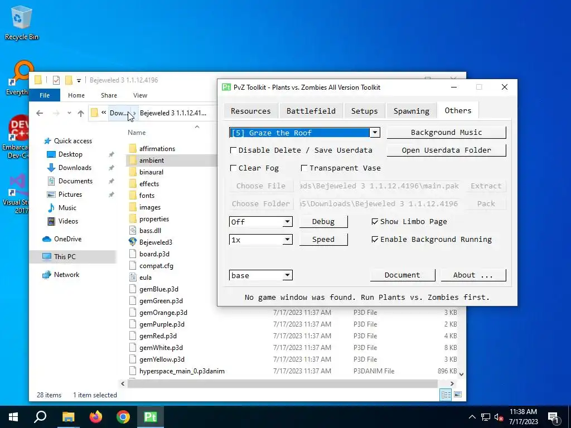This screenshot has width=571, height=428.
Task: Select Pictures in navigation pane
Action: pos(70,194)
